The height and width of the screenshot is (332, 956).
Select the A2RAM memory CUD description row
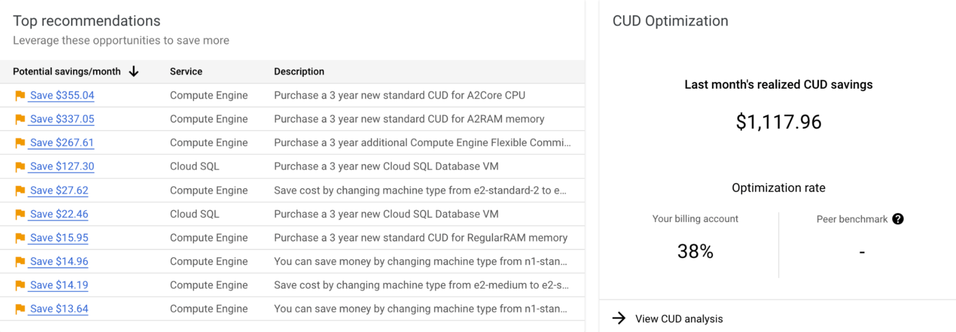point(293,119)
